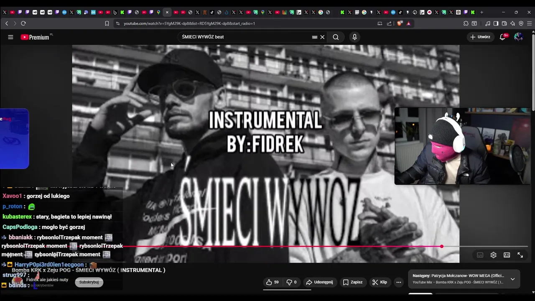The height and width of the screenshot is (301, 535).
Task: Like the video with 59 likes
Action: point(272,282)
